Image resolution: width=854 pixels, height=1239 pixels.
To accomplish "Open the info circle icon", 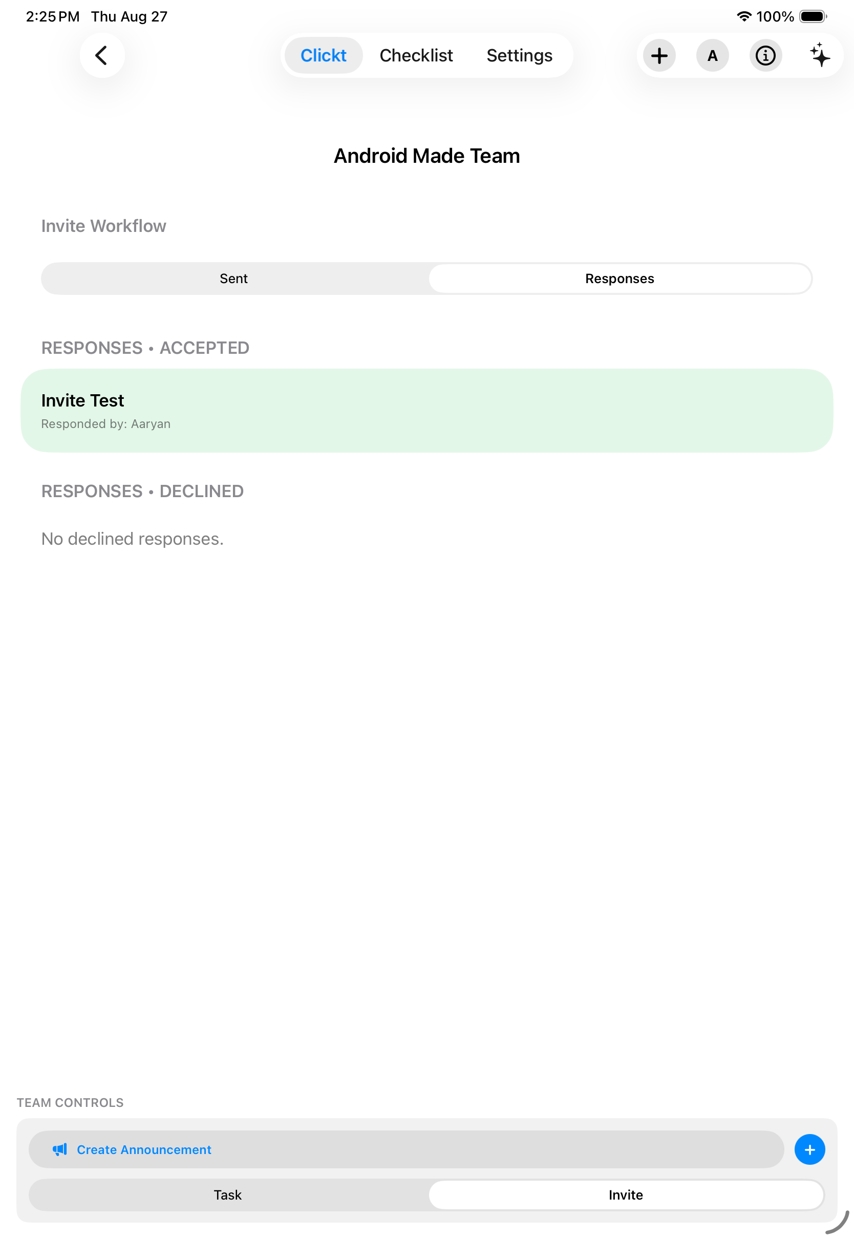I will (x=764, y=55).
